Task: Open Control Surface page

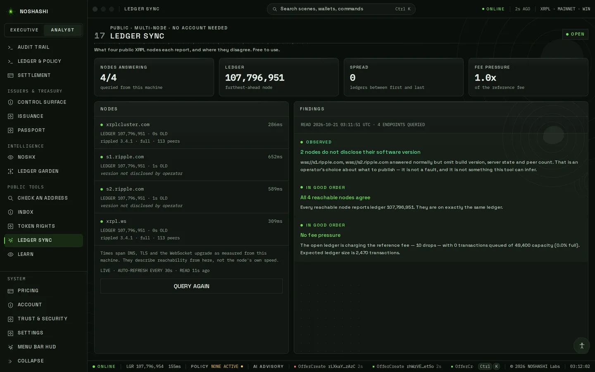Action: pos(43,103)
